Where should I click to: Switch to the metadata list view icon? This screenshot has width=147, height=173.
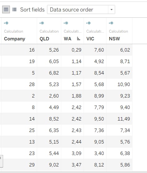pos(14,10)
